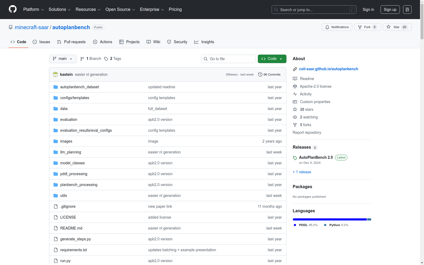Screen dimensions: 424x265
Task: Open the generate_steps.py file
Action: [x=76, y=239]
